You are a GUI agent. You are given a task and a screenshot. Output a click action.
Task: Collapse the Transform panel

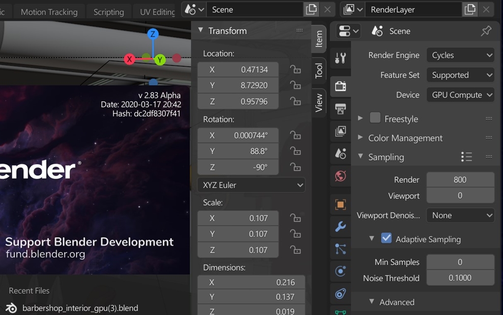click(x=200, y=30)
